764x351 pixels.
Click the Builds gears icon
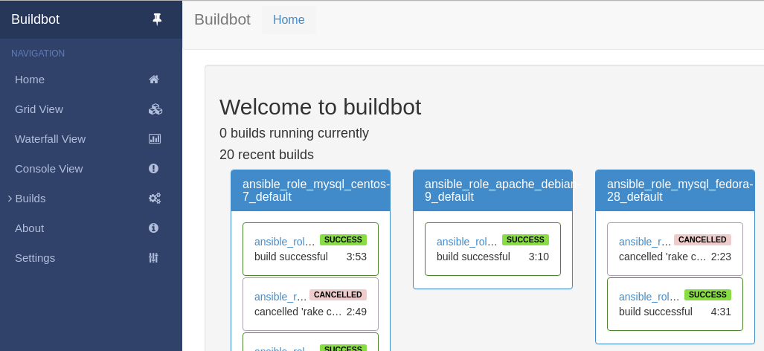tap(155, 198)
